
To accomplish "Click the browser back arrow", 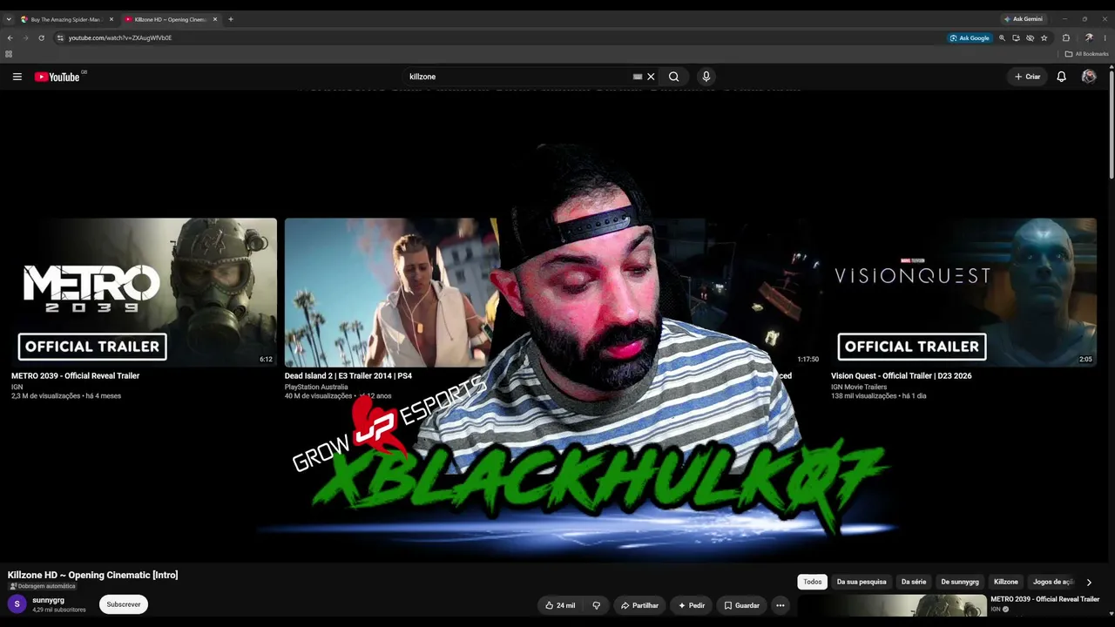I will [10, 38].
